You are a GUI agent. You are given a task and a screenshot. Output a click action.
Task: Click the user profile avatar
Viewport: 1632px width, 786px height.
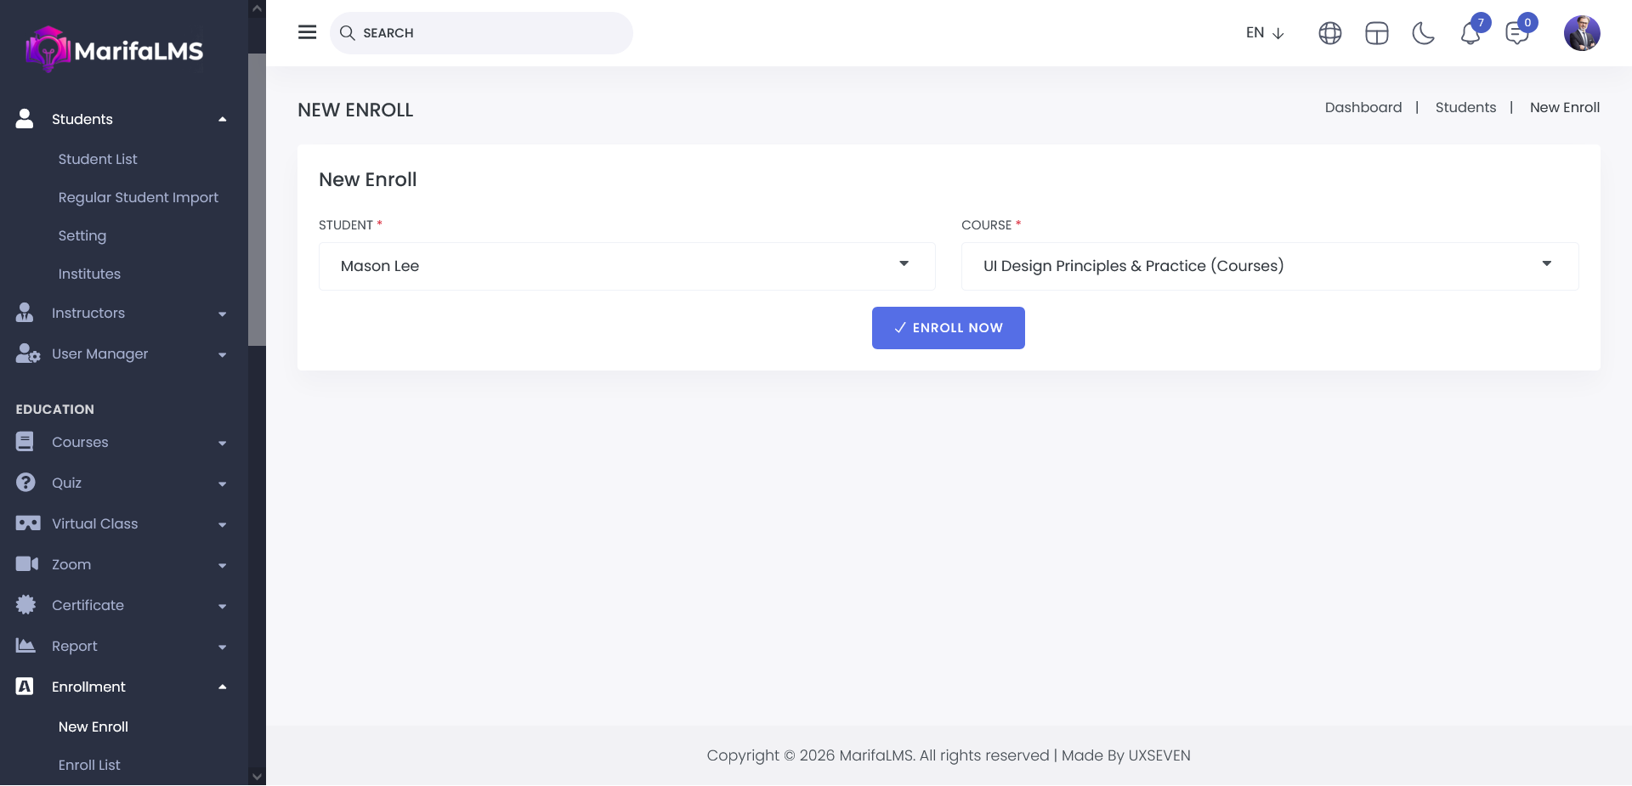click(1581, 33)
